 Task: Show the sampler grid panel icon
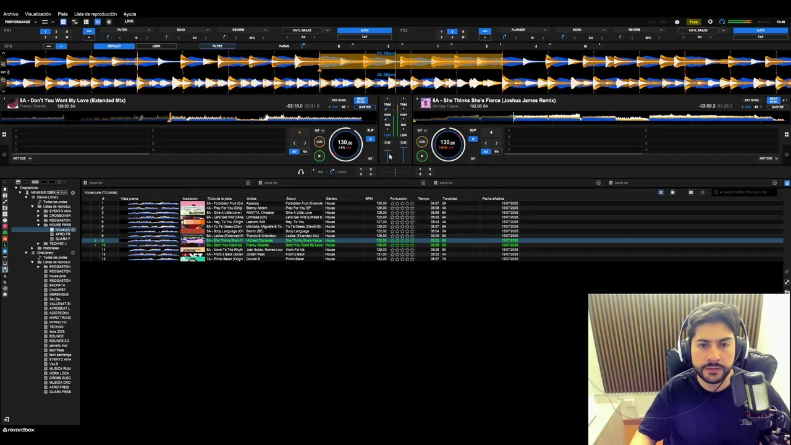86,22
